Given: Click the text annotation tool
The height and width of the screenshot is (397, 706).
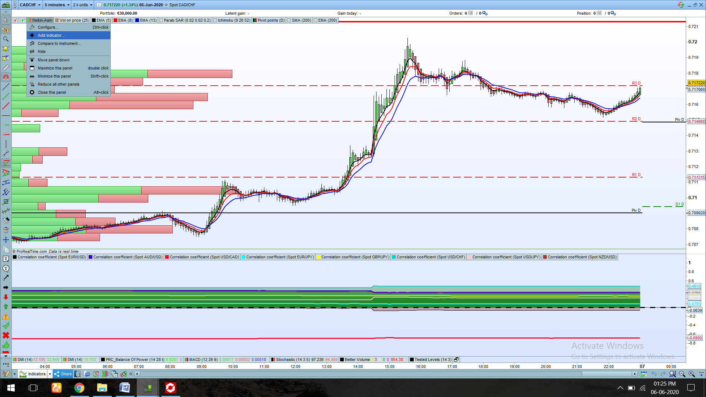Looking at the screenshot, I should point(6,259).
